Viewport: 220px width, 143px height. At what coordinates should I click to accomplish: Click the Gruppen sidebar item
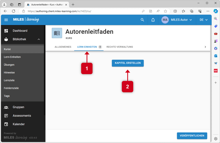point(18,107)
